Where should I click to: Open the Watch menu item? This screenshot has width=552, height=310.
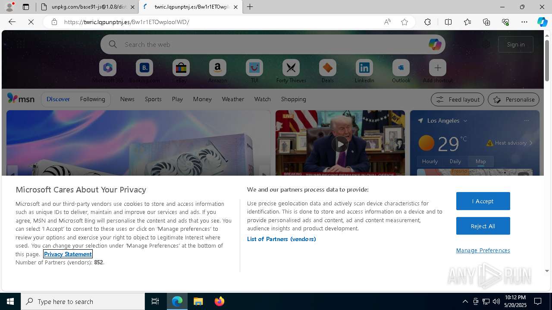pyautogui.click(x=263, y=99)
